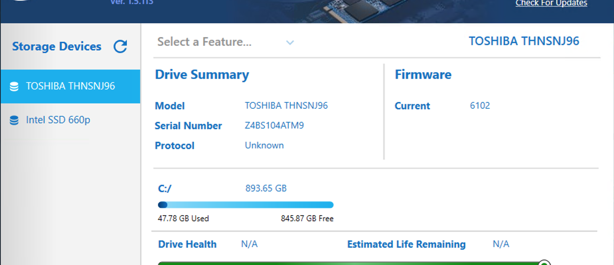This screenshot has height=265, width=614.
Task: Click serial number Z4BS104ATM9
Action: click(274, 126)
